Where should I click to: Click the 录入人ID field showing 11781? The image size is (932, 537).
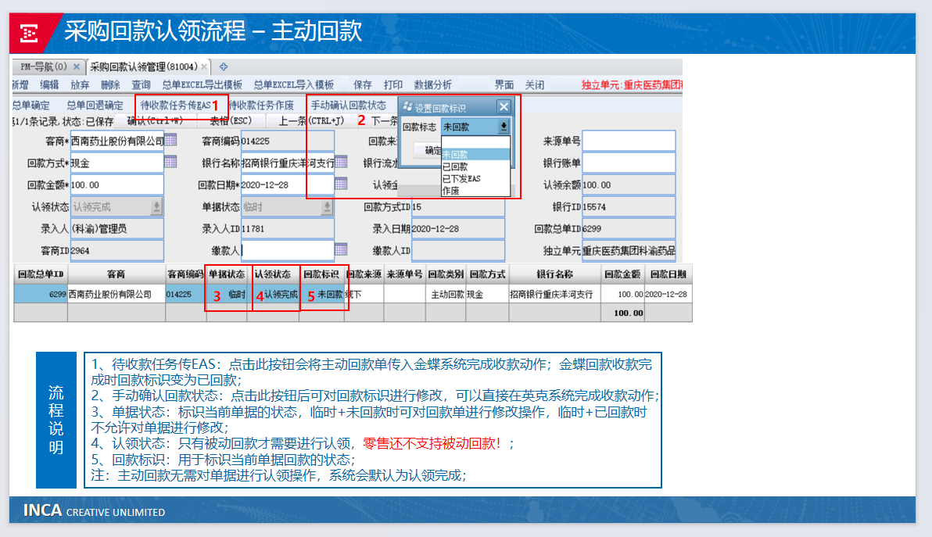pyautogui.click(x=288, y=228)
